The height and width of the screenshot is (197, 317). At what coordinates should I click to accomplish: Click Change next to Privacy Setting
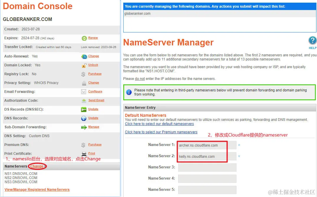coord(94,83)
